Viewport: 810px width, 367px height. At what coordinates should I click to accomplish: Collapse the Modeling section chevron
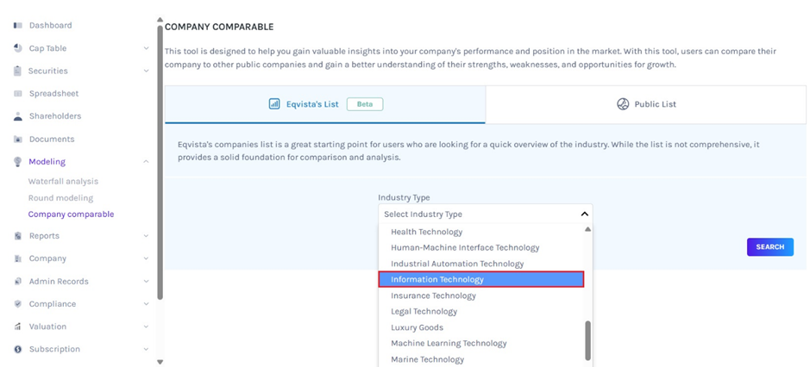click(x=146, y=162)
